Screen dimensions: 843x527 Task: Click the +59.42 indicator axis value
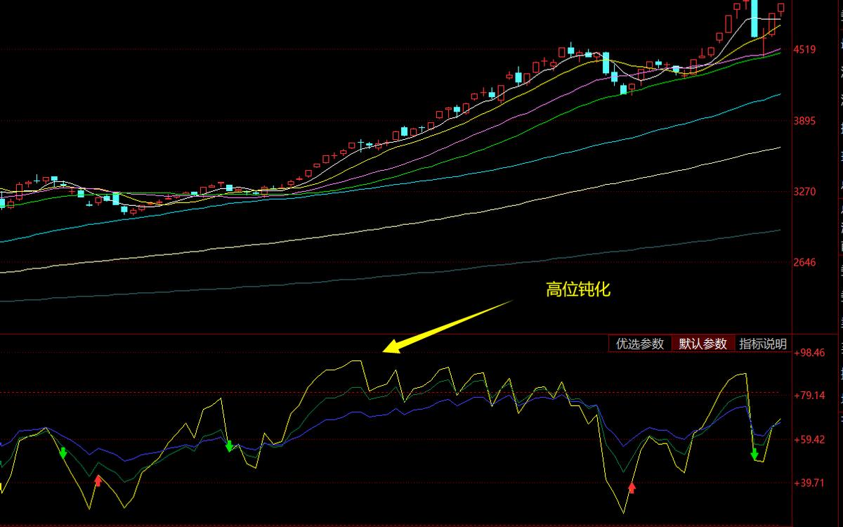809,440
